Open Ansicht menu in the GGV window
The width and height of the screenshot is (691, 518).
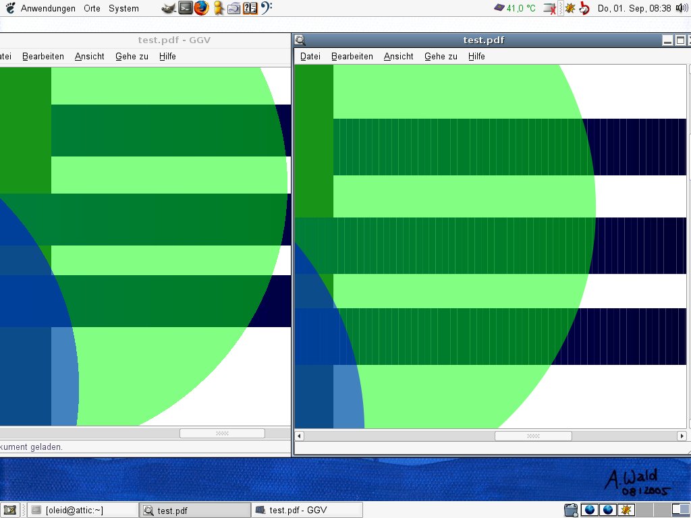click(x=89, y=56)
